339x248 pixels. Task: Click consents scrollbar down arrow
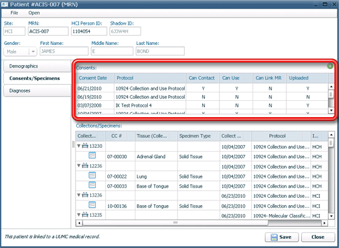pyautogui.click(x=331, y=110)
